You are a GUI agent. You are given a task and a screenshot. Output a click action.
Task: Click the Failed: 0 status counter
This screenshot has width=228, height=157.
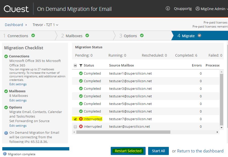pos(215,55)
